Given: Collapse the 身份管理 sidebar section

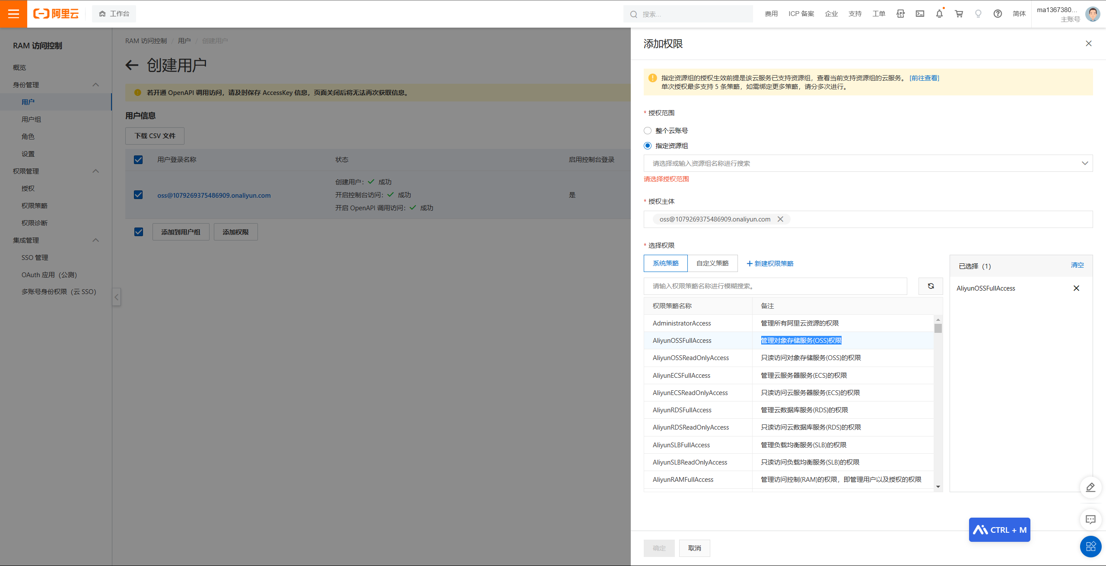Looking at the screenshot, I should pos(96,85).
